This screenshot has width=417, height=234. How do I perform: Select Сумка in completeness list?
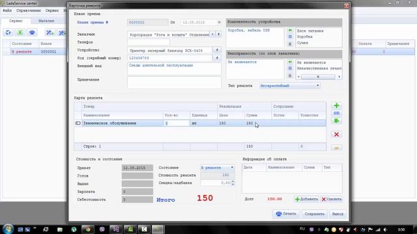302,43
